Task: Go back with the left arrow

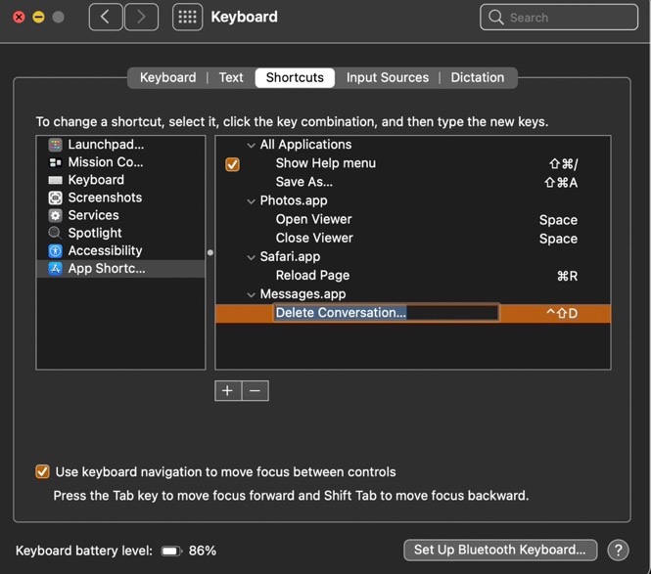Action: (106, 17)
